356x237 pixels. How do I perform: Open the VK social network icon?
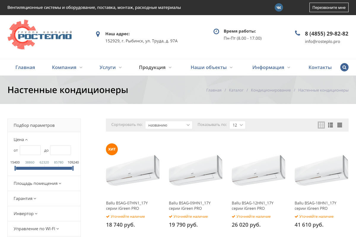click(x=279, y=7)
